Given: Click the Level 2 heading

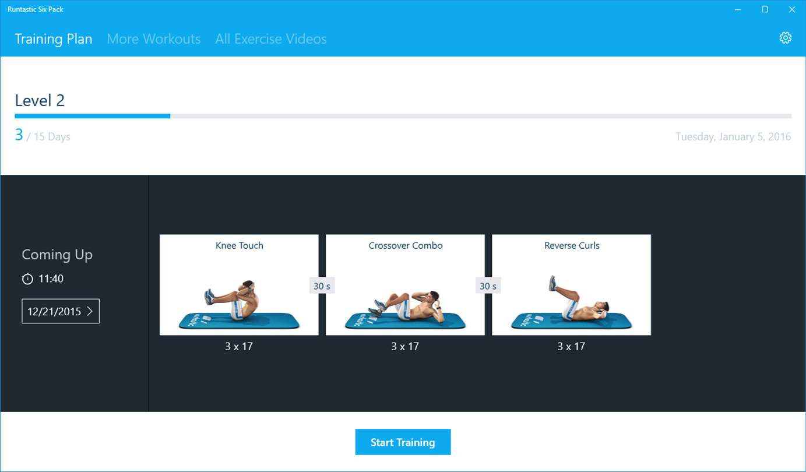Looking at the screenshot, I should coord(40,100).
